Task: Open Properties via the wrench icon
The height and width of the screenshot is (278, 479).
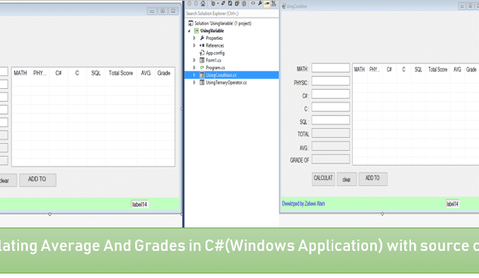Action: point(260,3)
